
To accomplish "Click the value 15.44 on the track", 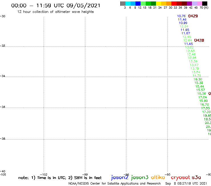I will (200, 86).
